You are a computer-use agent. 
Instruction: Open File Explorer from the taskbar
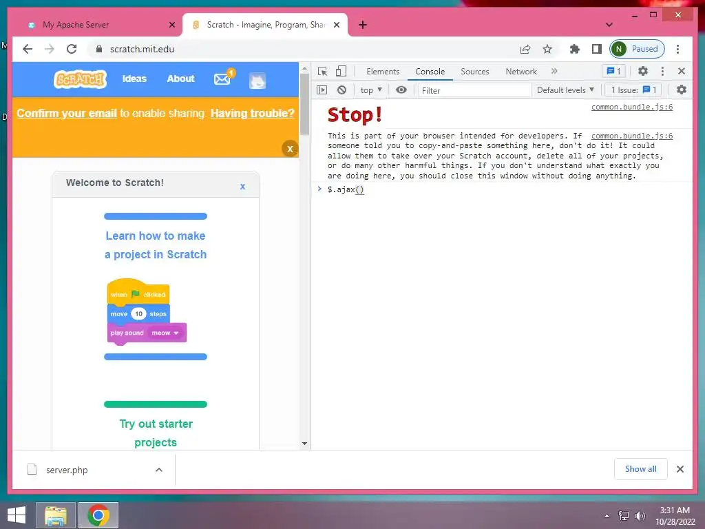point(56,515)
